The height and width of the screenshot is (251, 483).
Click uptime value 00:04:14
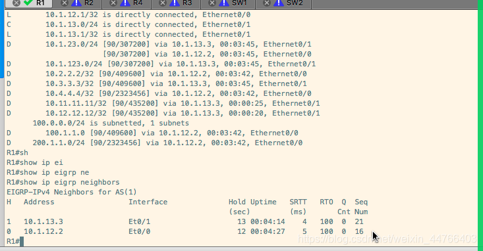pos(268,221)
